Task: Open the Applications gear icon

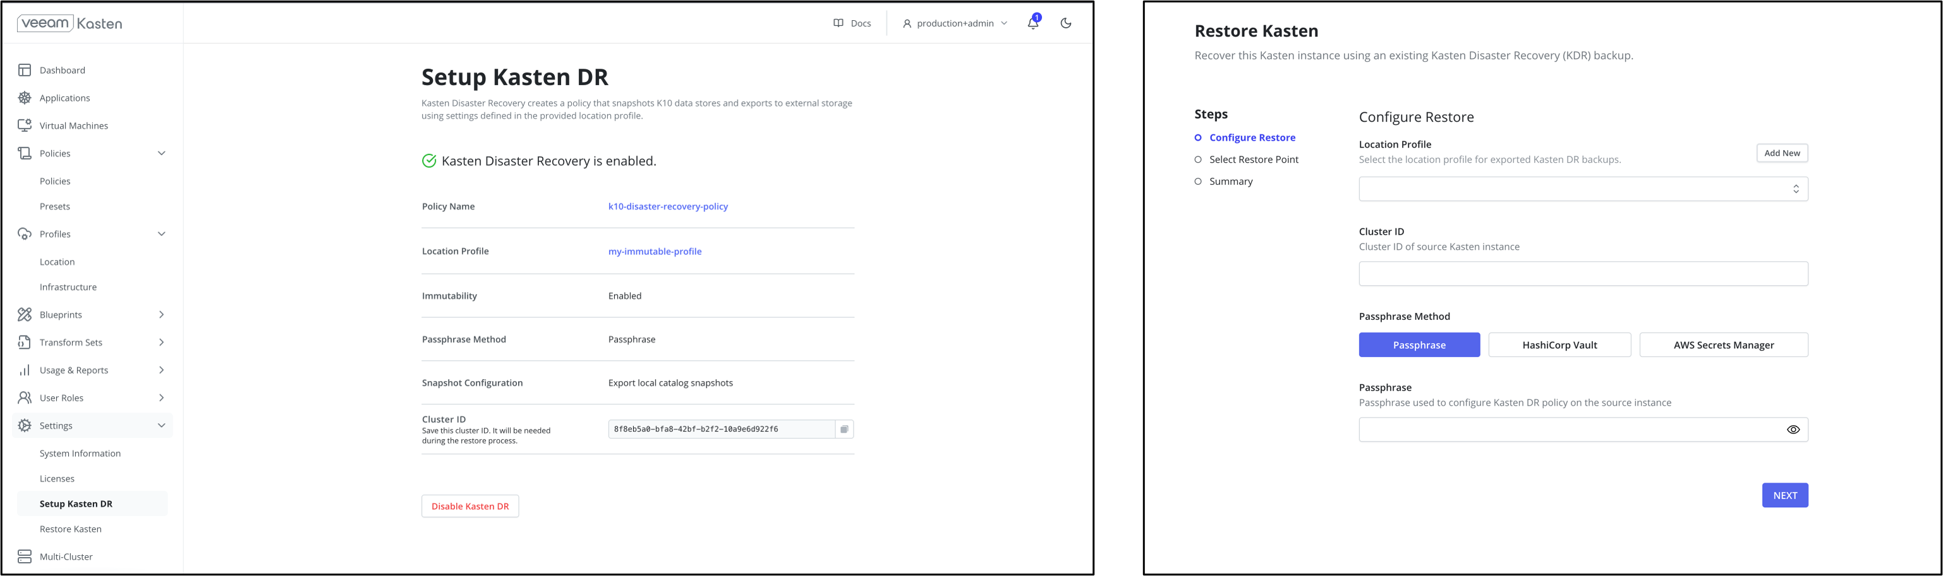Action: (x=25, y=98)
